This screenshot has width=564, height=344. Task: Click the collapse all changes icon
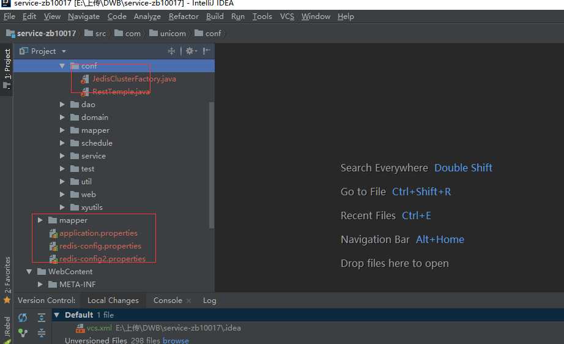coord(42,333)
